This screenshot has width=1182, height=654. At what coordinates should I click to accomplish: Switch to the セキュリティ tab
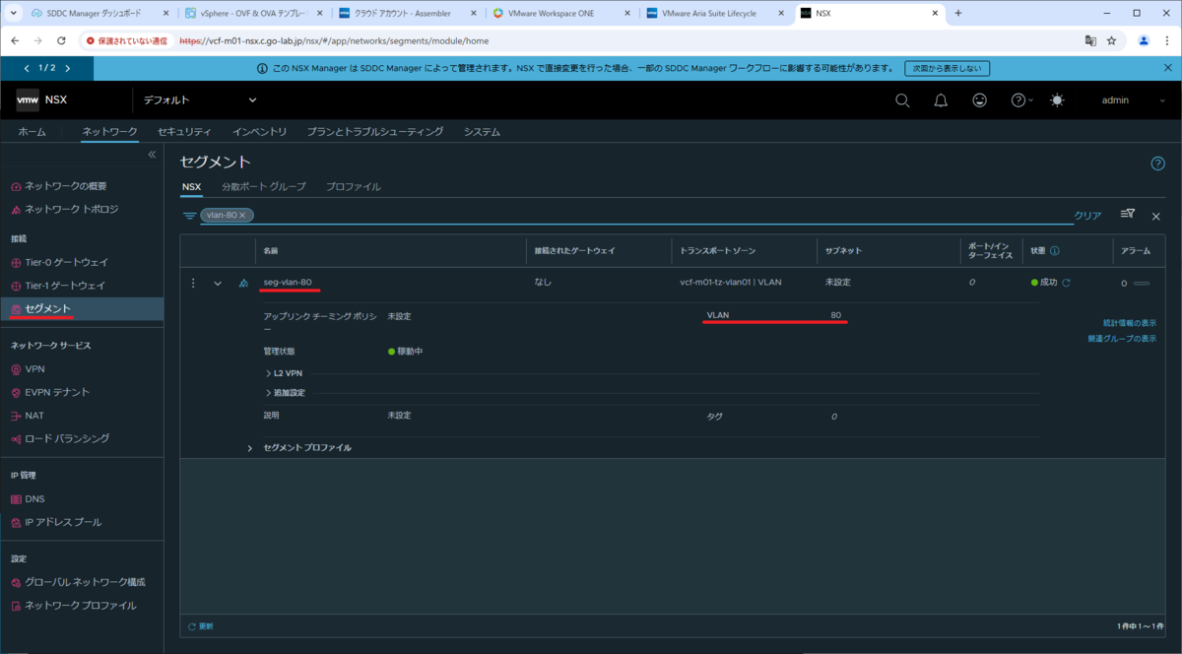pos(184,132)
